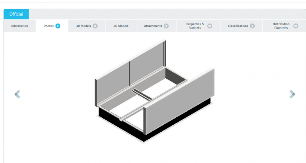Switch to the 3D Models tab
306x163 pixels.
[87, 26]
